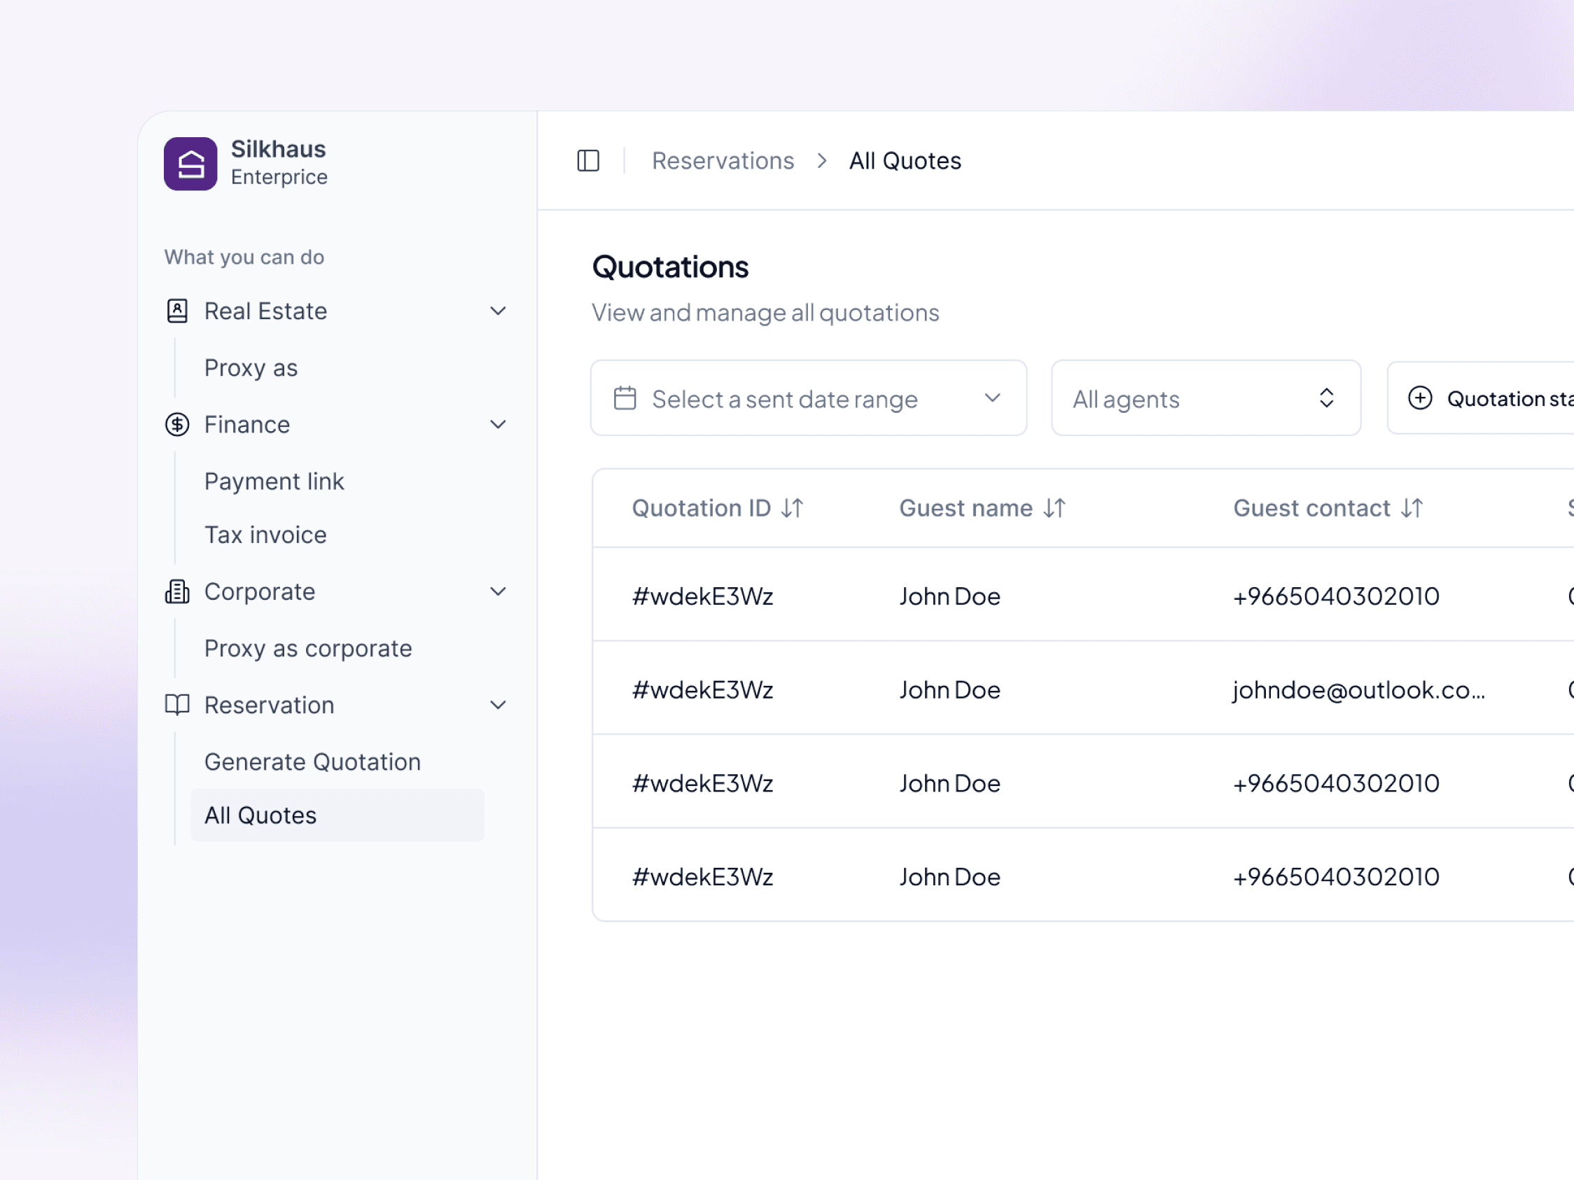Open Generate Quotation menu item

[312, 761]
